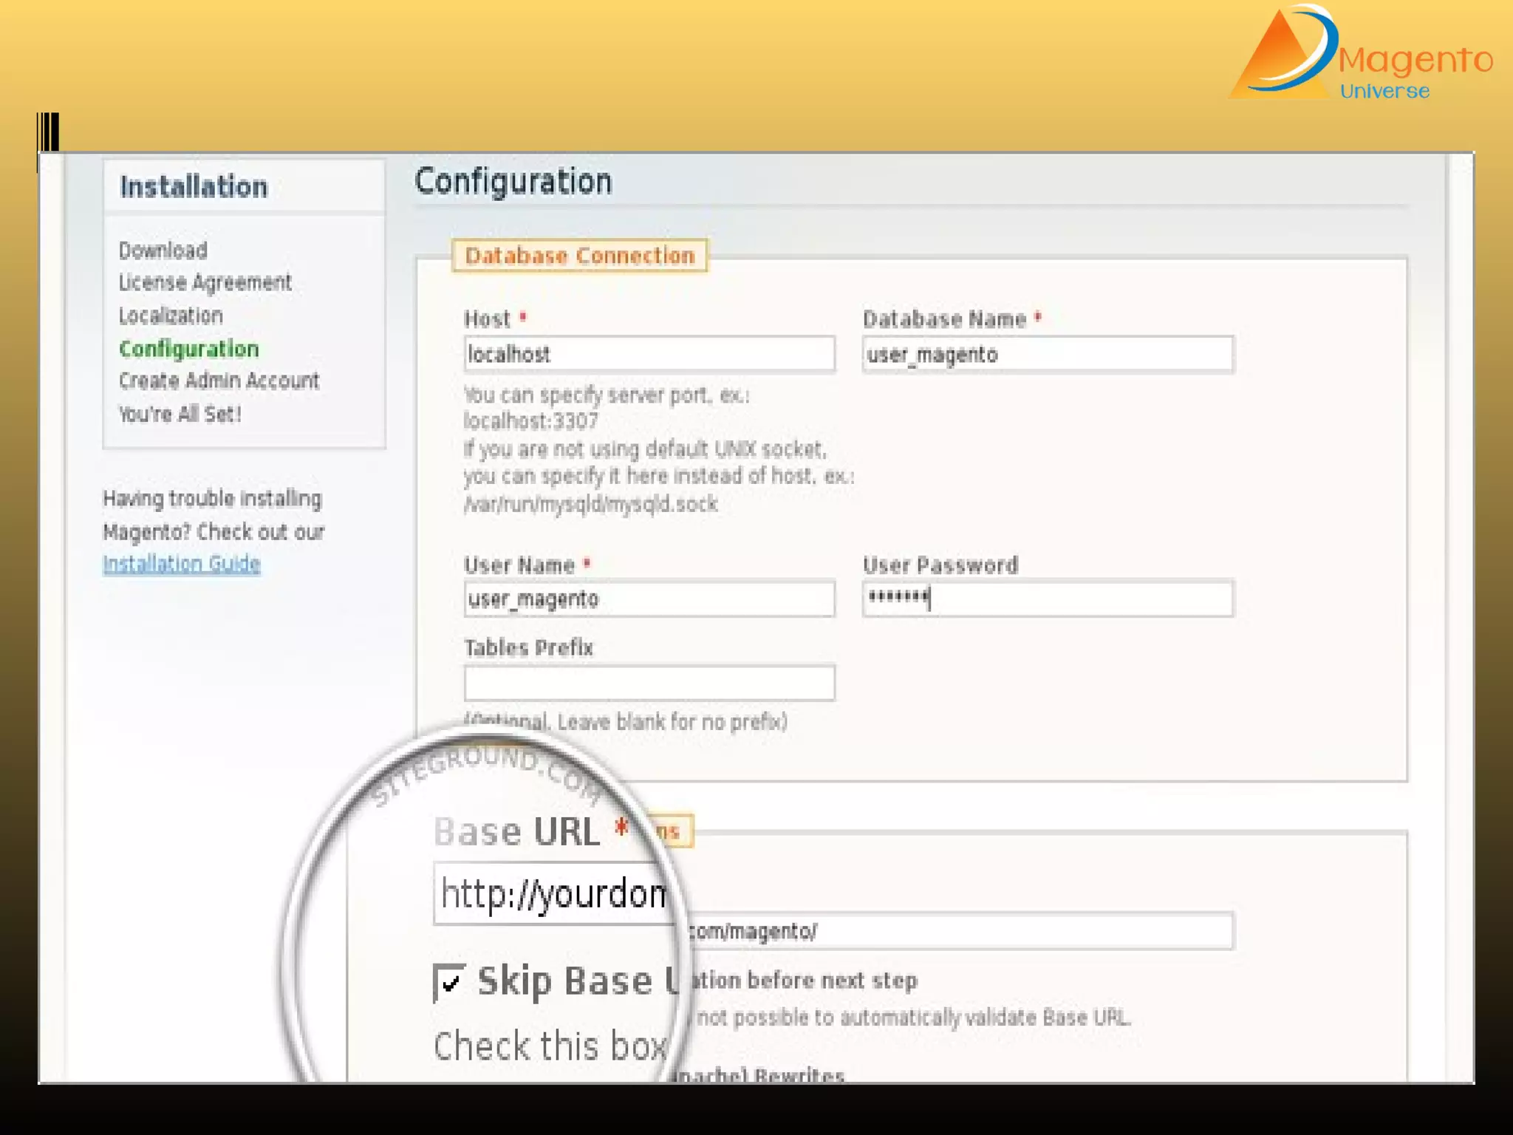Go to the License Agreement step
This screenshot has height=1135, width=1513.
(x=205, y=282)
